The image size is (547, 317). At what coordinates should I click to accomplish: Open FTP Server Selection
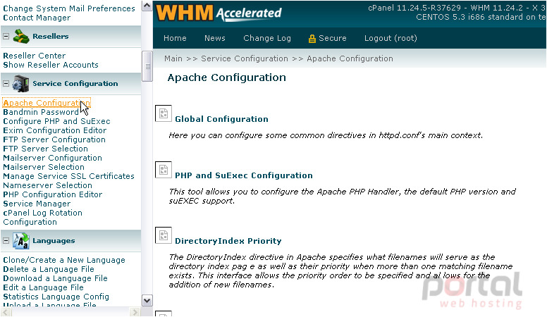point(45,149)
